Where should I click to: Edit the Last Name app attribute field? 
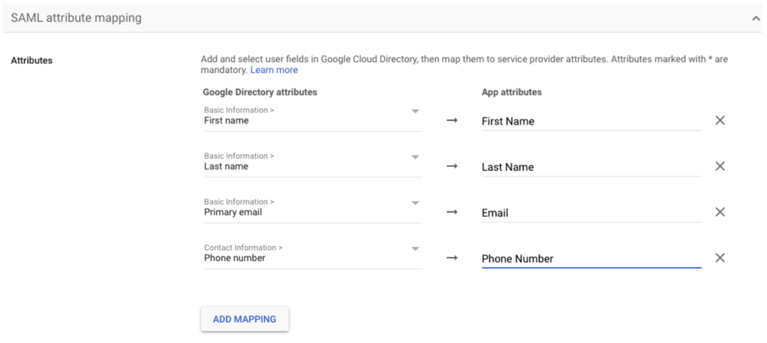click(590, 167)
